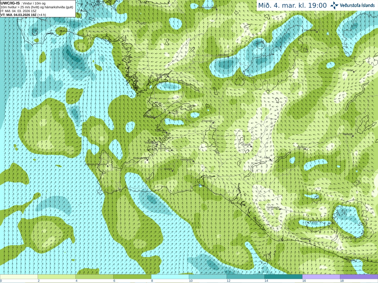
Task: Click the Veðurstofa Íslands logo icon
Action: click(335, 5)
